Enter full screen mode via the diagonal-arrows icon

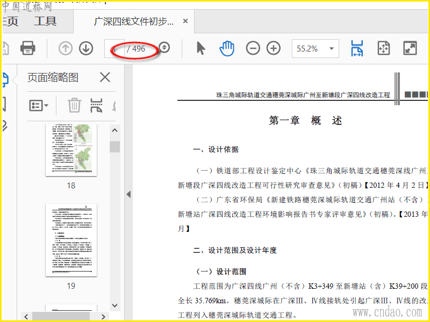410,48
